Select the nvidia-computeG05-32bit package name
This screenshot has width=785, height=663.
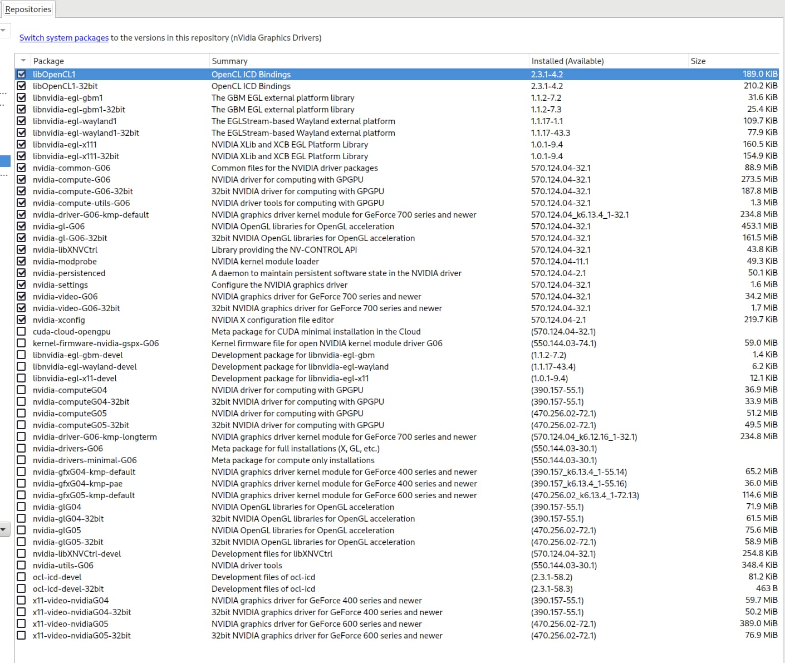pos(81,425)
